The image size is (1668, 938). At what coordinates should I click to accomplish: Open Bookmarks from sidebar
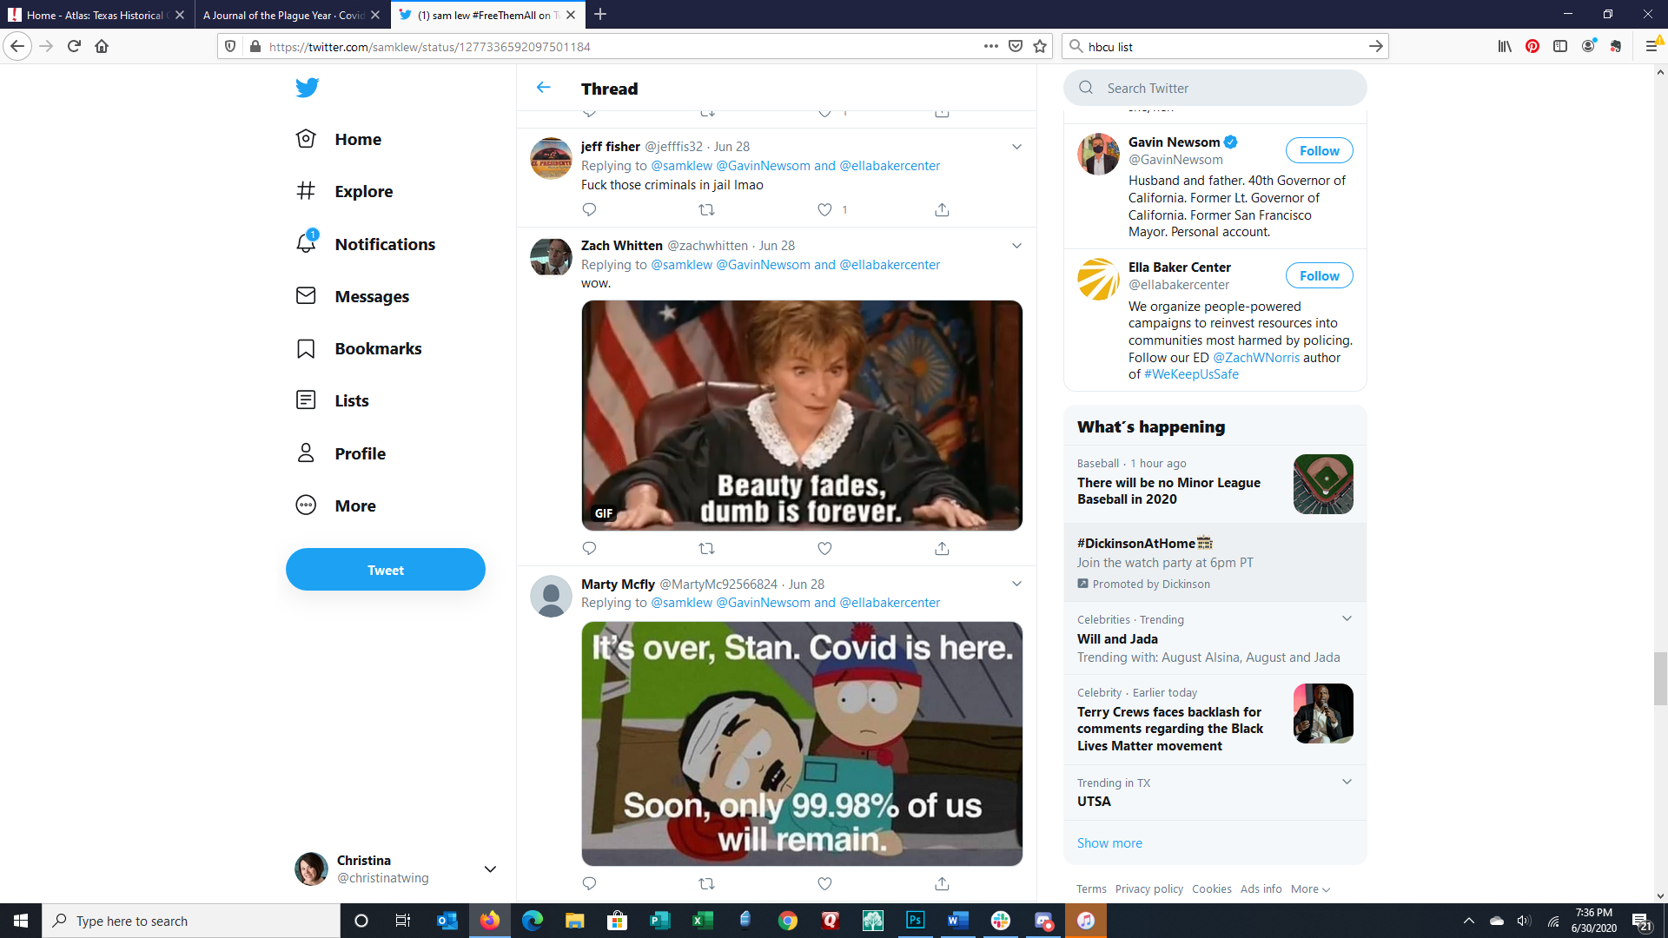378,348
